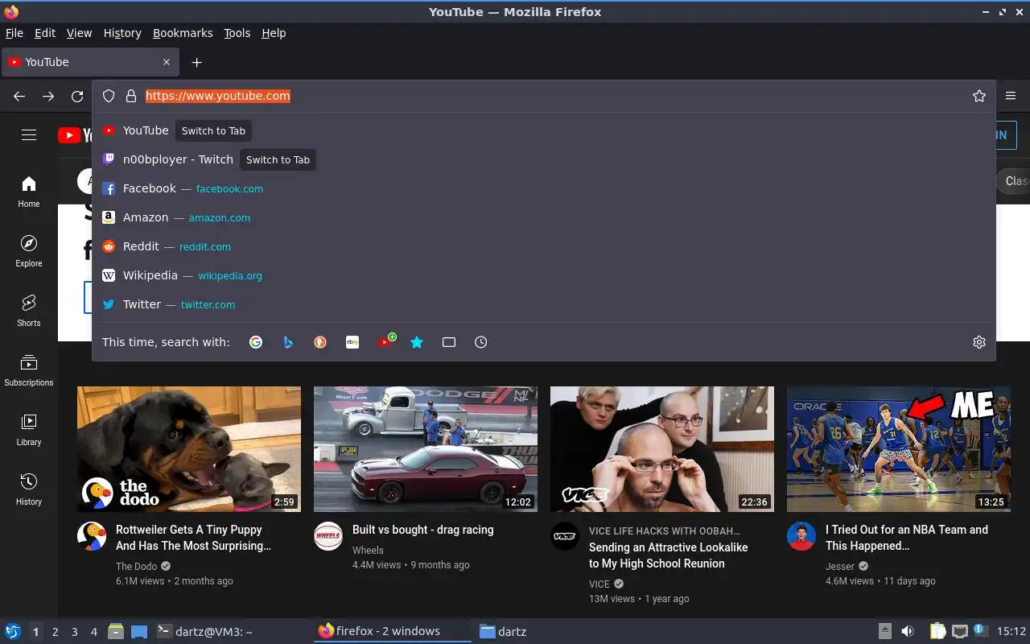
Task: Open the 'Sending an Attractive Lookalike' title
Action: (x=668, y=555)
